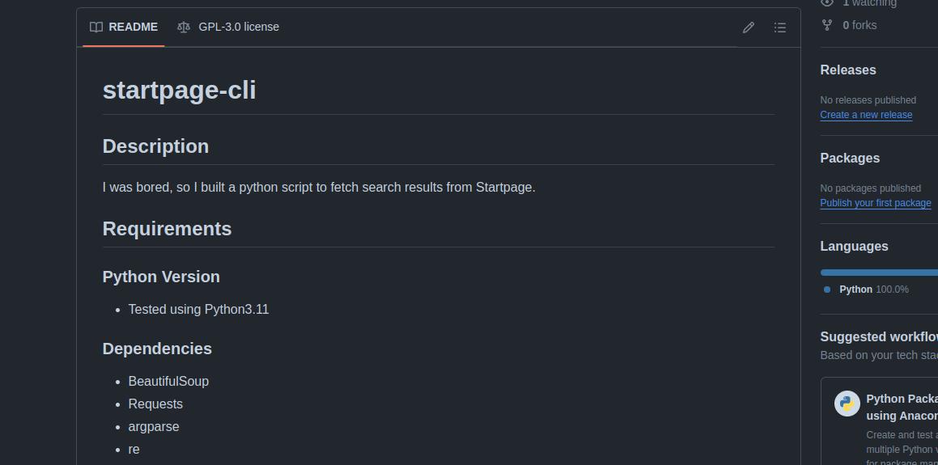Click the fork icon beside forks count
The width and height of the screenshot is (938, 465).
pyautogui.click(x=827, y=25)
